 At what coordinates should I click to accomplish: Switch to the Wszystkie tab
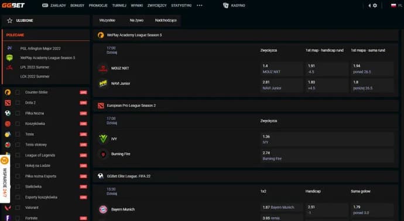[x=107, y=20]
